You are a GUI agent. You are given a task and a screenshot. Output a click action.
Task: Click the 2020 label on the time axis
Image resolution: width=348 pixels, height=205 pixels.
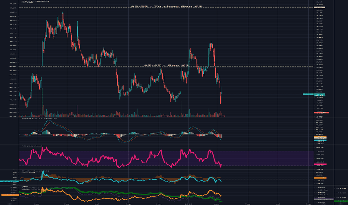(x=189, y=204)
